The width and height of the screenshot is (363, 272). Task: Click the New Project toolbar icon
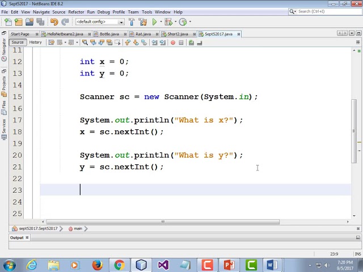(19, 22)
